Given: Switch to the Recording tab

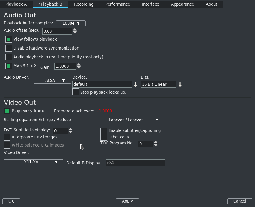Looking at the screenshot, I should pyautogui.click(x=84, y=4).
